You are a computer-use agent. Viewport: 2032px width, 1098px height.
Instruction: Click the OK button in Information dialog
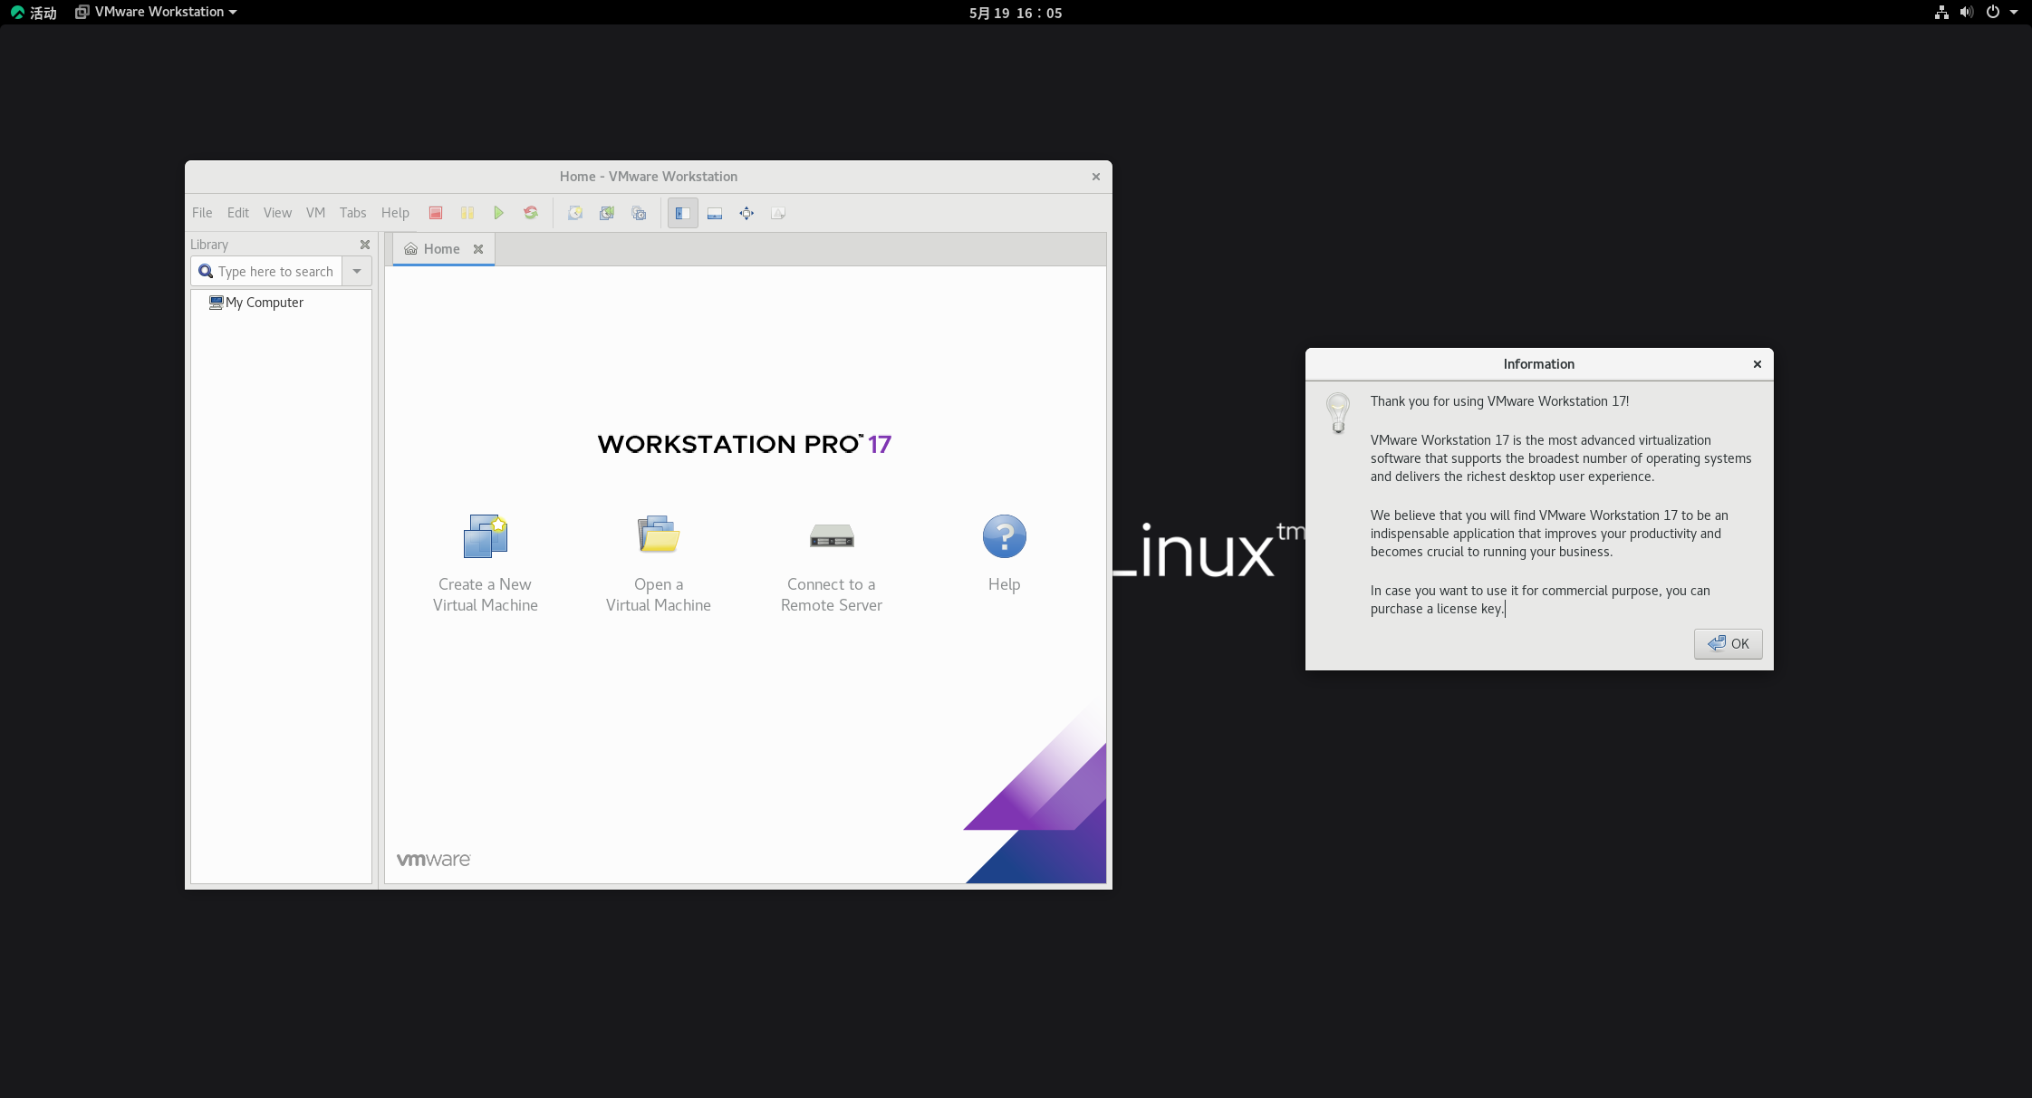click(x=1729, y=644)
